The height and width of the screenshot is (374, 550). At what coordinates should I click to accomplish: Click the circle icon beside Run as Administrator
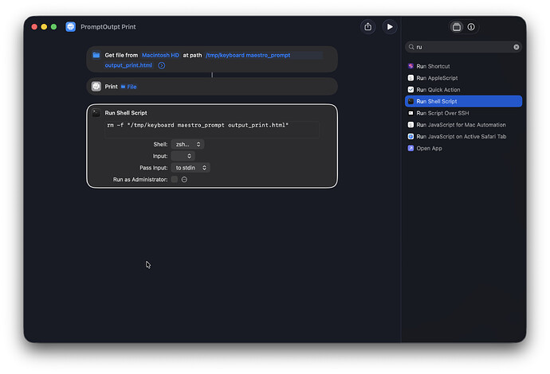(x=184, y=179)
